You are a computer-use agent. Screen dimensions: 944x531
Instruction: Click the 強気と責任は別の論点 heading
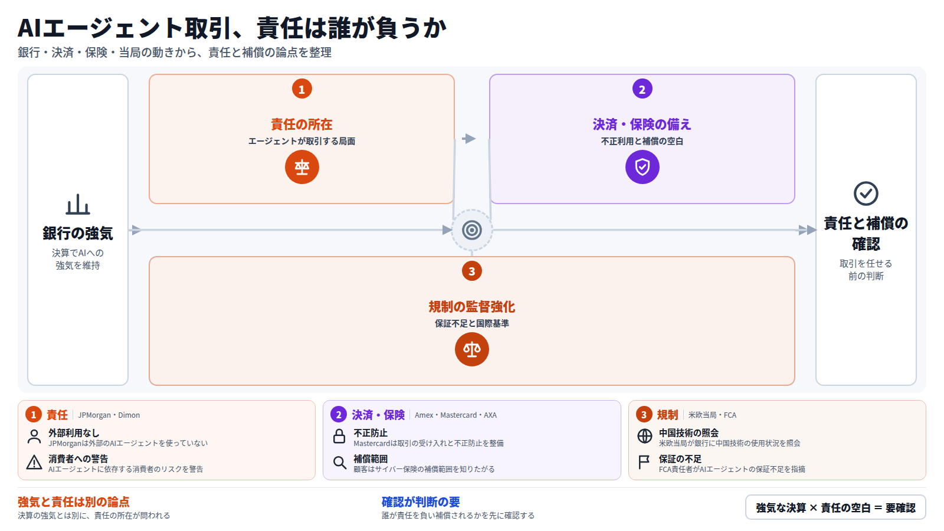(x=74, y=502)
